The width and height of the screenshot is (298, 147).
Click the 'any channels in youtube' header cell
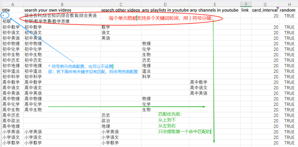(x=215, y=10)
